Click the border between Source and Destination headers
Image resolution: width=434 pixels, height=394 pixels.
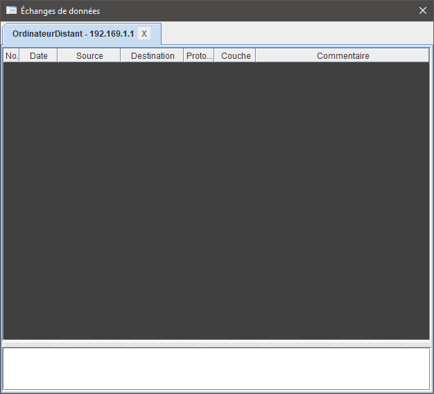121,55
